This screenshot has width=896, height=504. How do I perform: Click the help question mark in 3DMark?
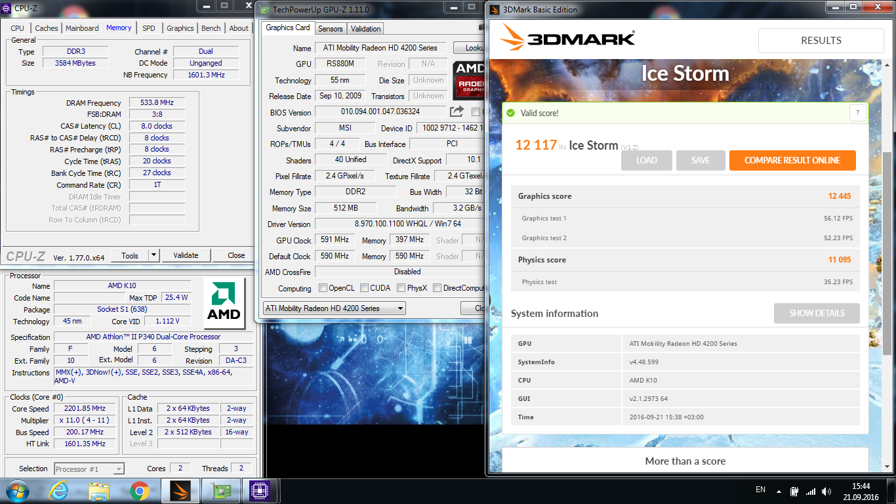point(858,113)
